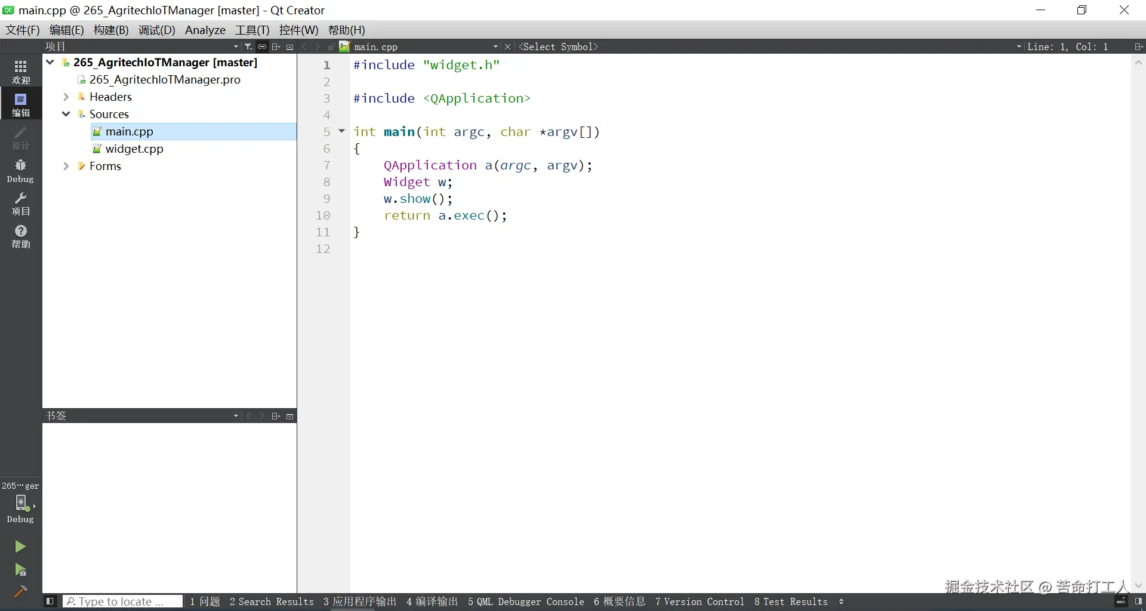The image size is (1146, 611).
Task: Collapse the Sources folder
Action: (66, 114)
